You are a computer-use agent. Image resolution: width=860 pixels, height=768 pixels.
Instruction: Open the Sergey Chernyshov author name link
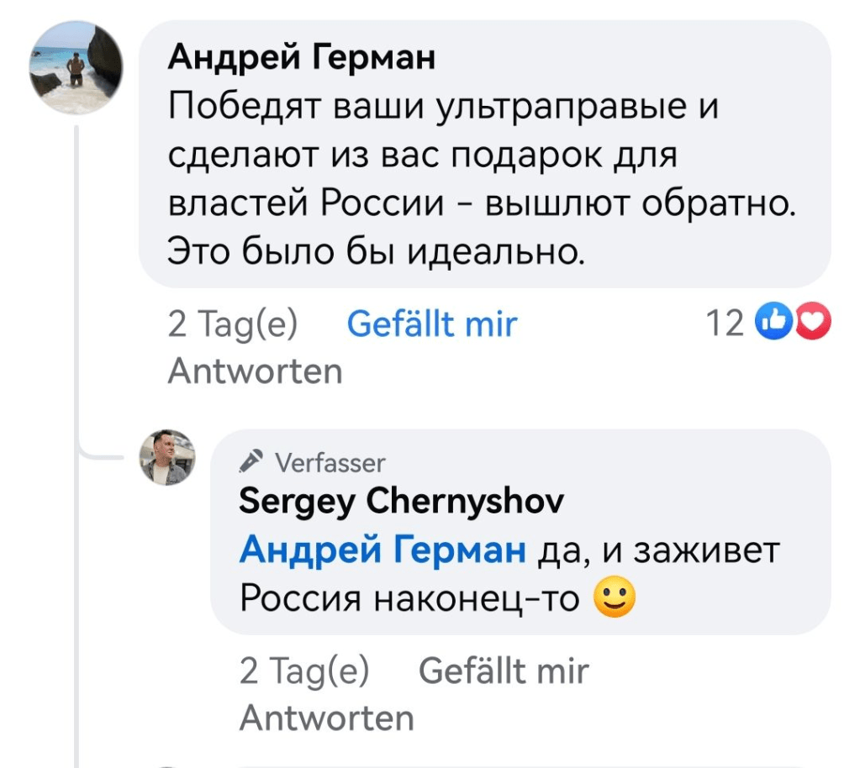point(402,502)
